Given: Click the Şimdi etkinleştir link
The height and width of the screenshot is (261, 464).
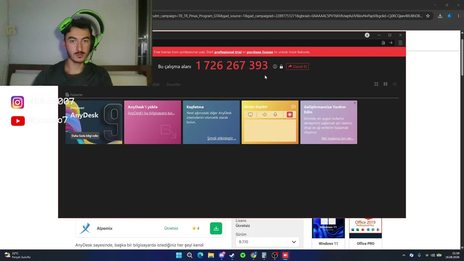Looking at the screenshot, I should (221, 138).
